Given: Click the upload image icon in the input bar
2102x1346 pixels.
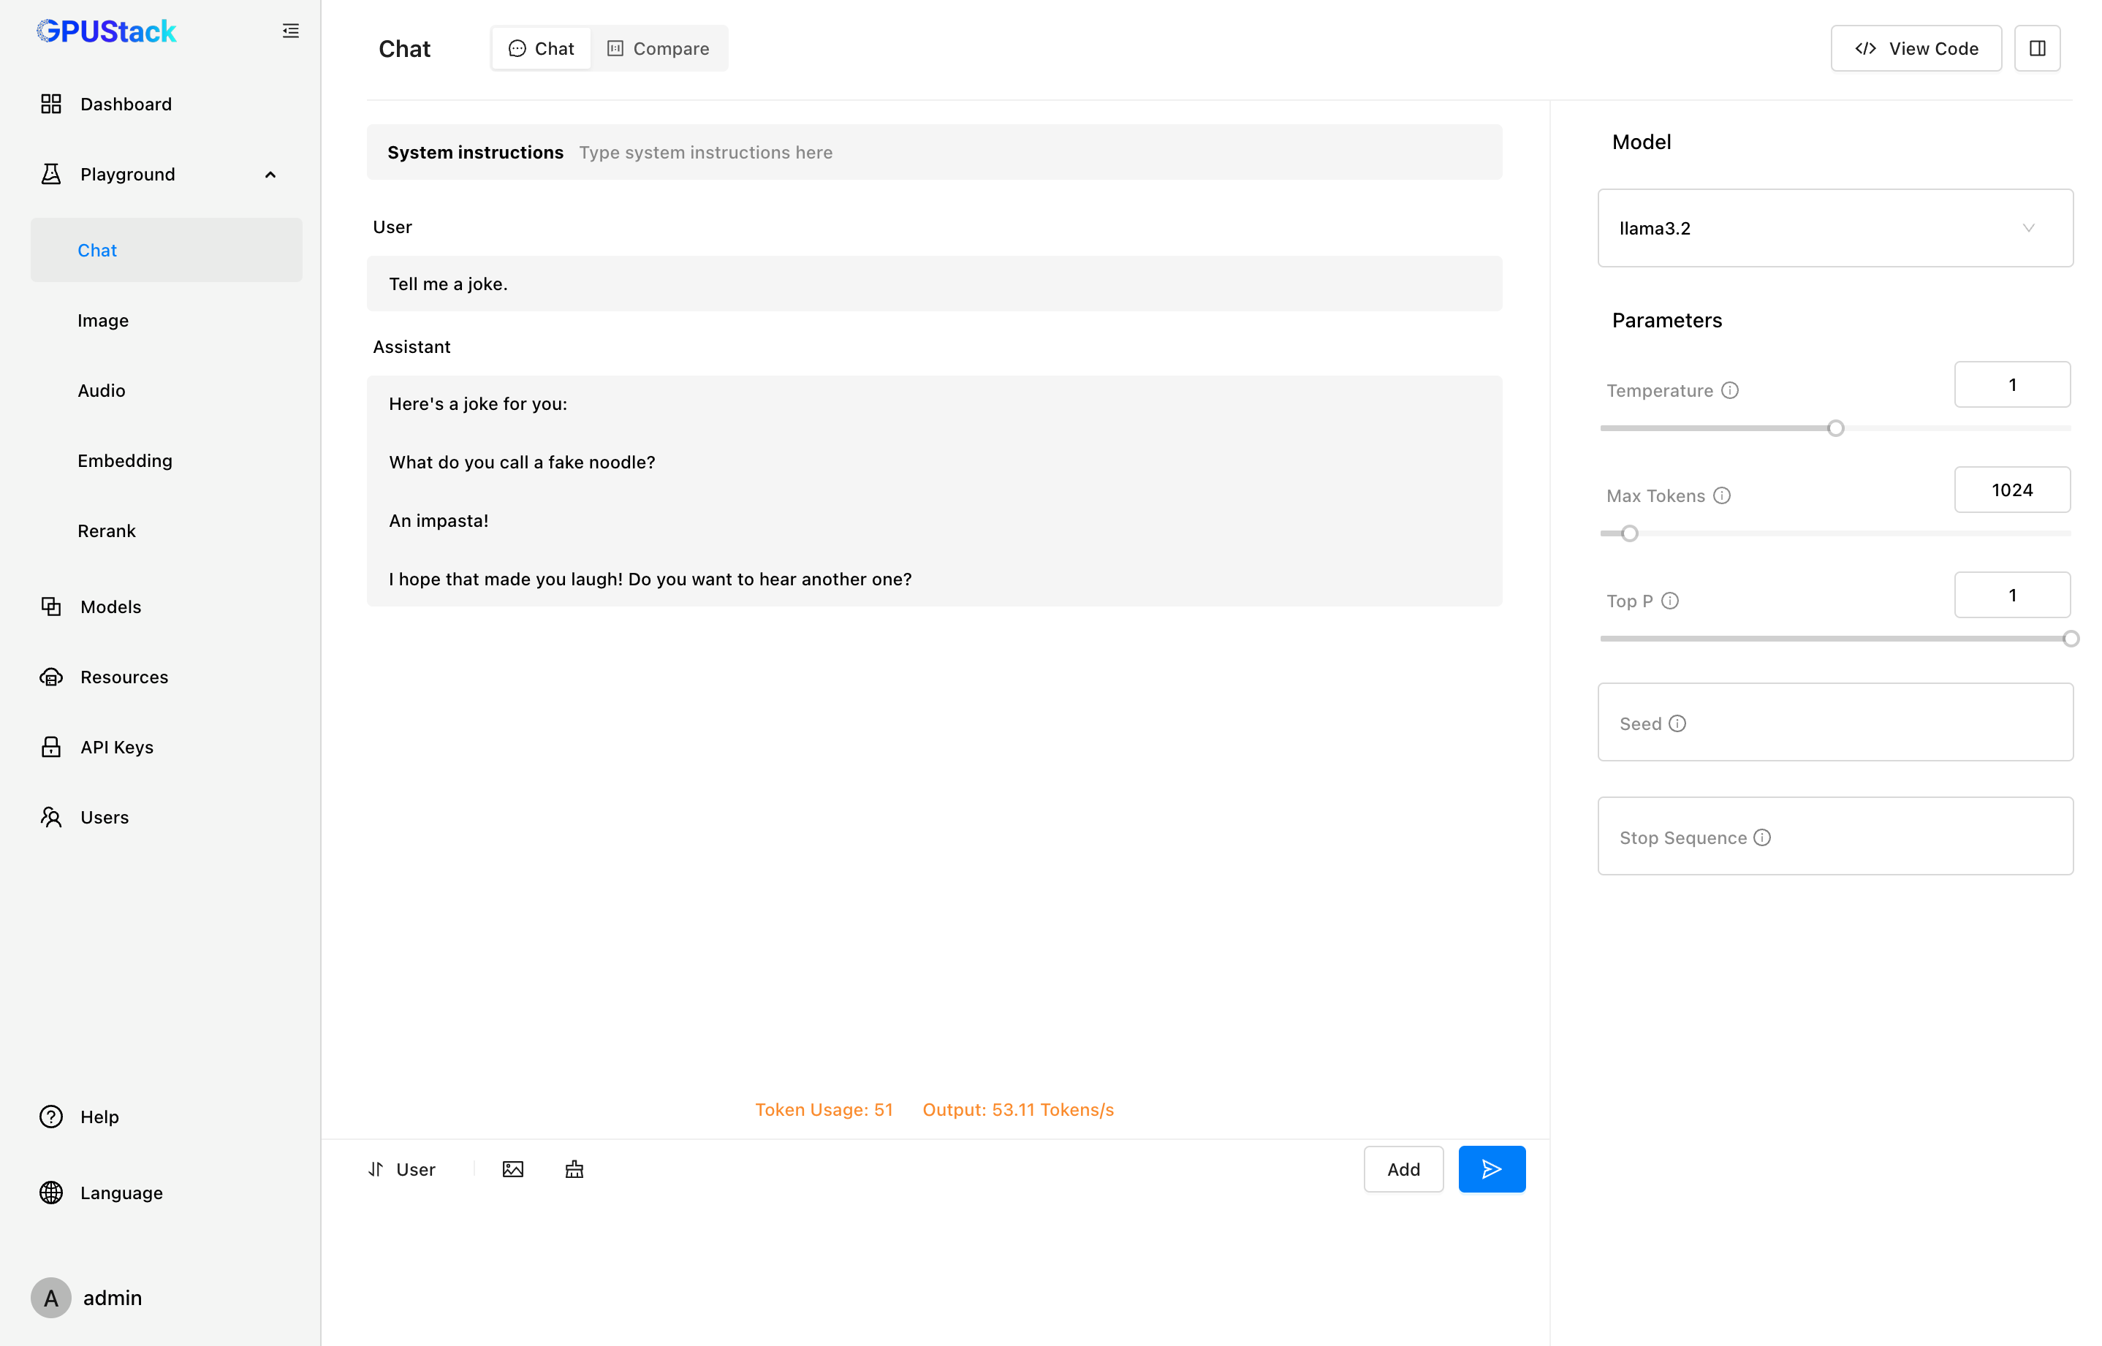Looking at the screenshot, I should (512, 1169).
